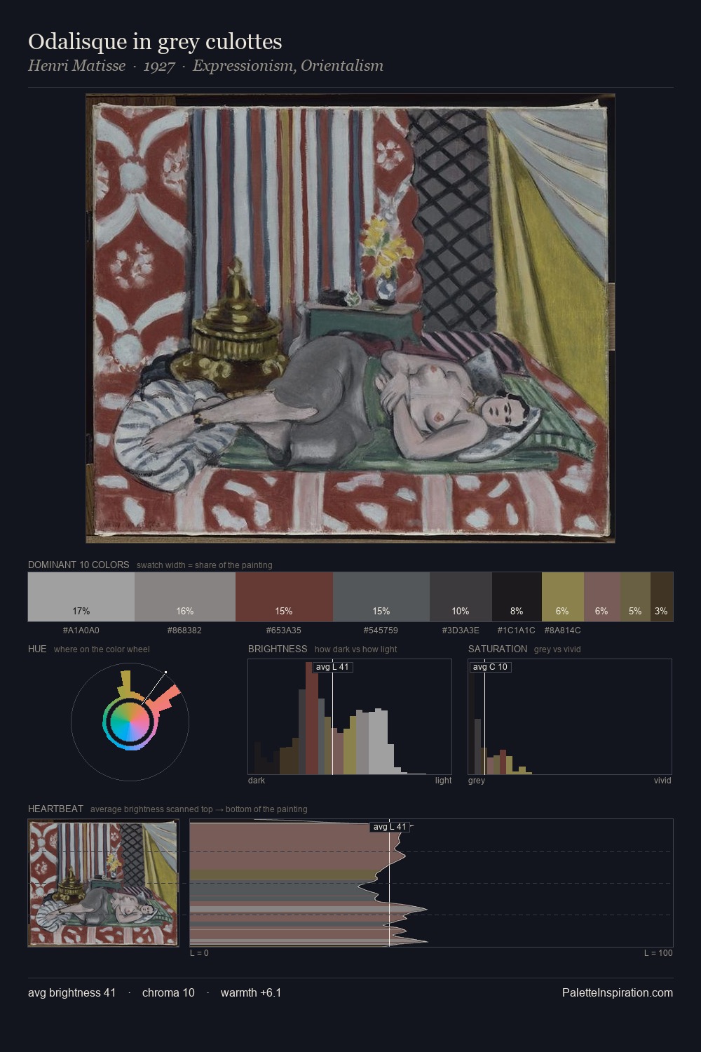701x1052 pixels.
Task: Click the 'avg C 10' saturation label
Action: point(490,667)
